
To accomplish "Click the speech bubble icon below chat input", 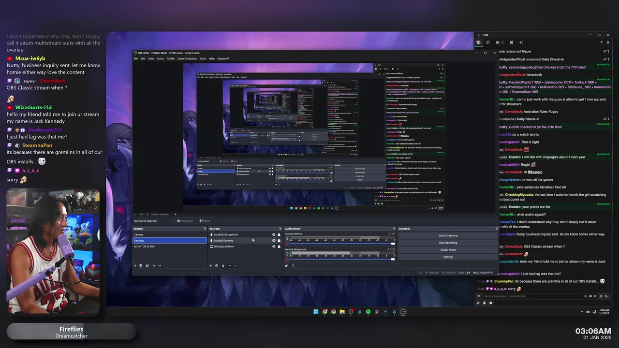I will [x=491, y=303].
